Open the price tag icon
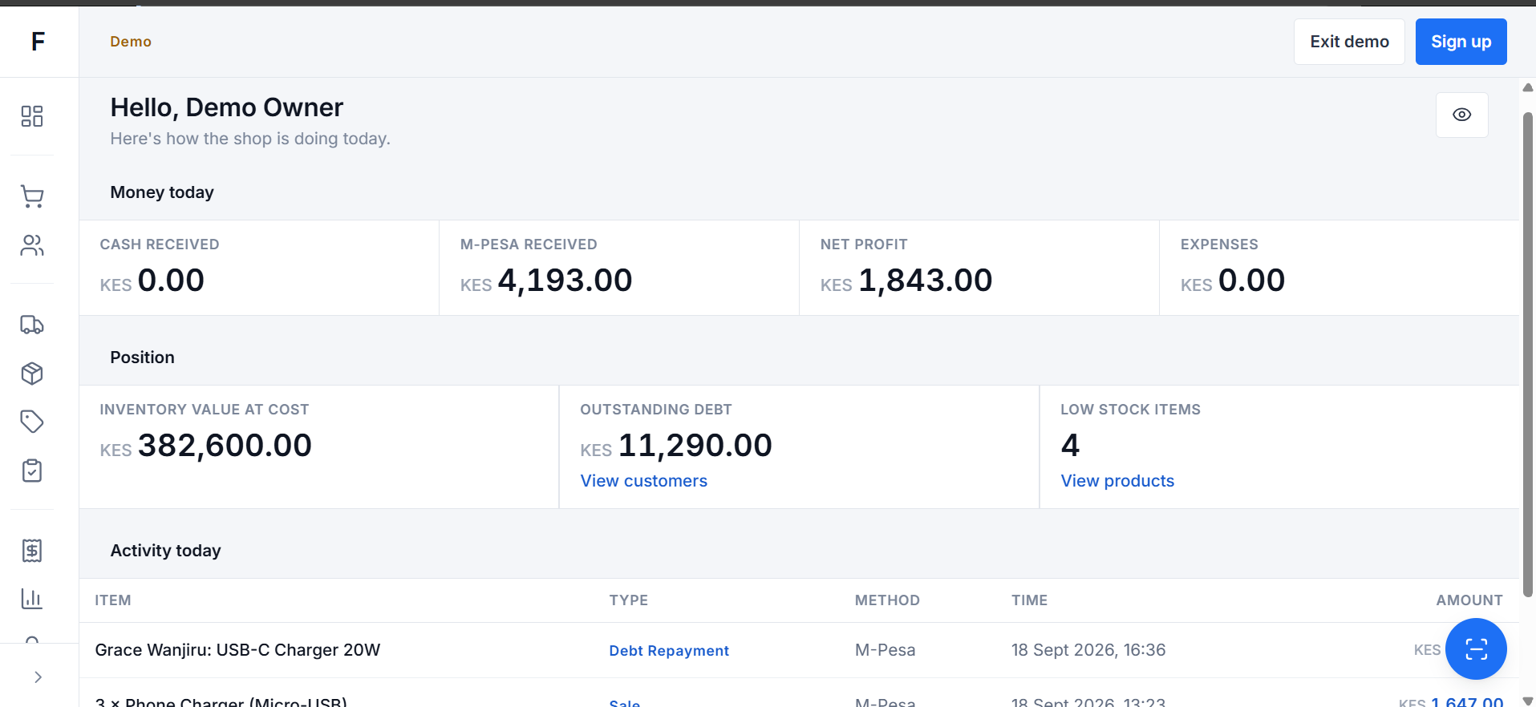 click(32, 422)
